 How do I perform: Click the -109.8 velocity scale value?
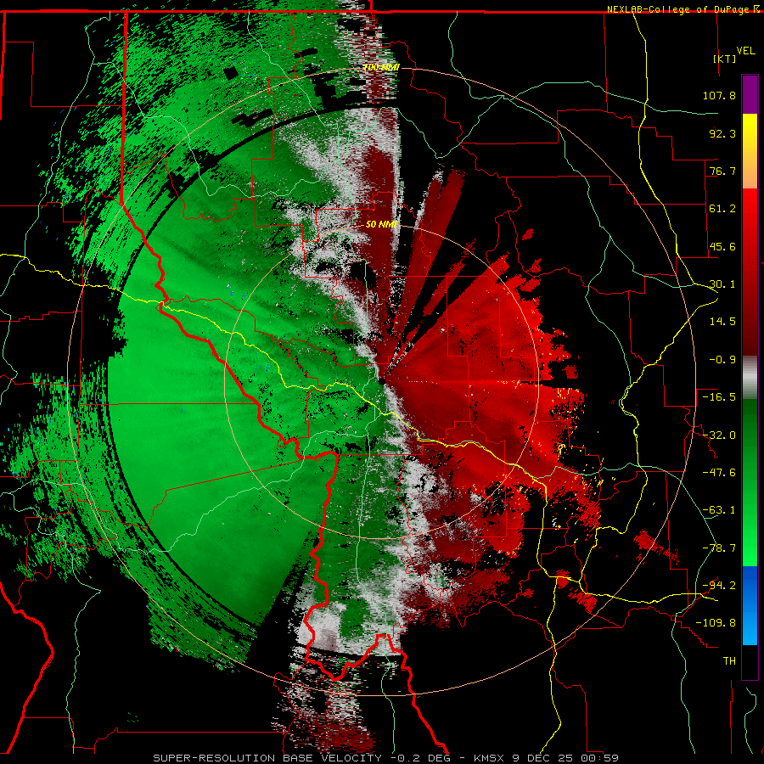[x=716, y=623]
